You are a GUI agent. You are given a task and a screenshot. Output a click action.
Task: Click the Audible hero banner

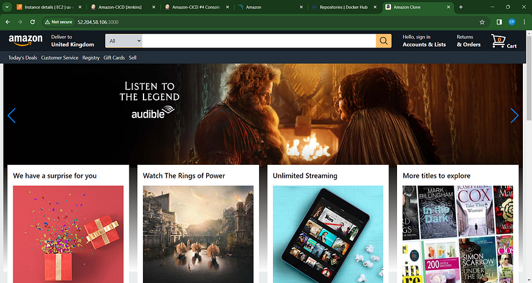(263, 114)
